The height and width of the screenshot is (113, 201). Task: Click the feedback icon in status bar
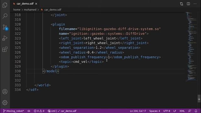(x=190, y=111)
